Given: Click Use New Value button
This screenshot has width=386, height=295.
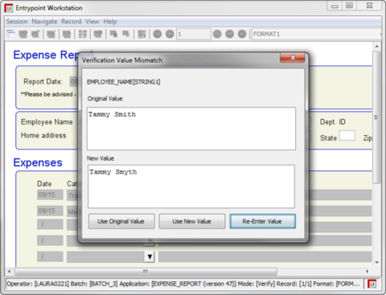Looking at the screenshot, I should click(192, 221).
